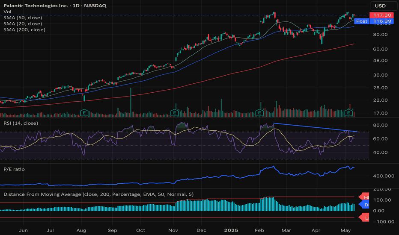Click the Aug label on the time axis
The height and width of the screenshot is (235, 399).
click(81, 230)
